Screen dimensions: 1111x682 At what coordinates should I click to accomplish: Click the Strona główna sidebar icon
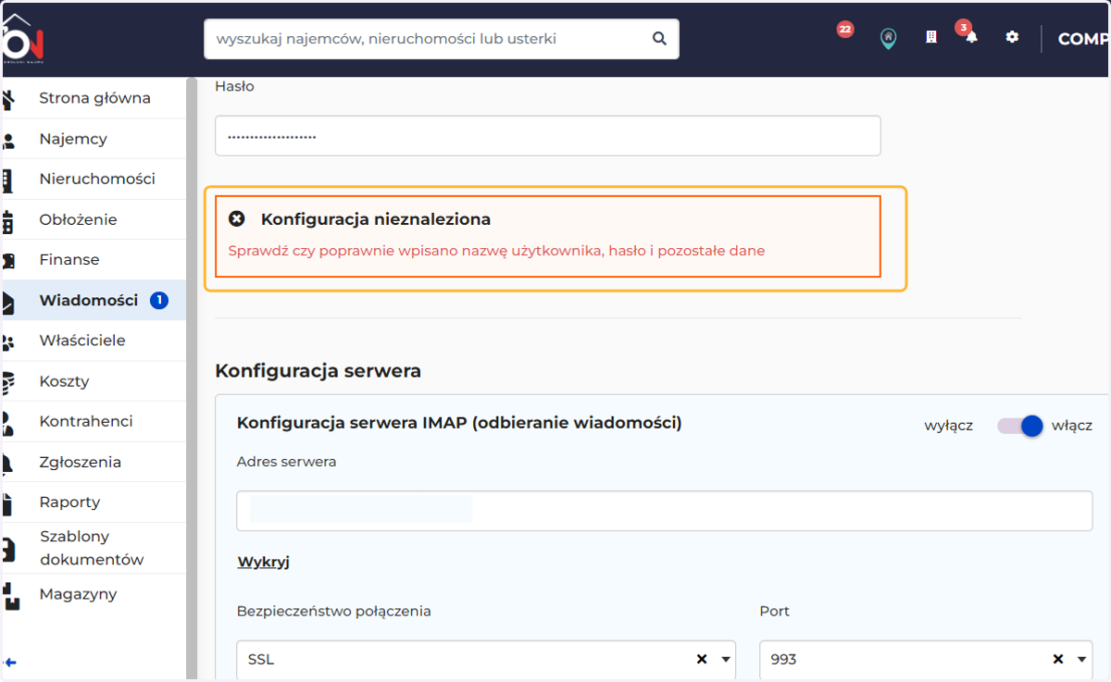8,98
